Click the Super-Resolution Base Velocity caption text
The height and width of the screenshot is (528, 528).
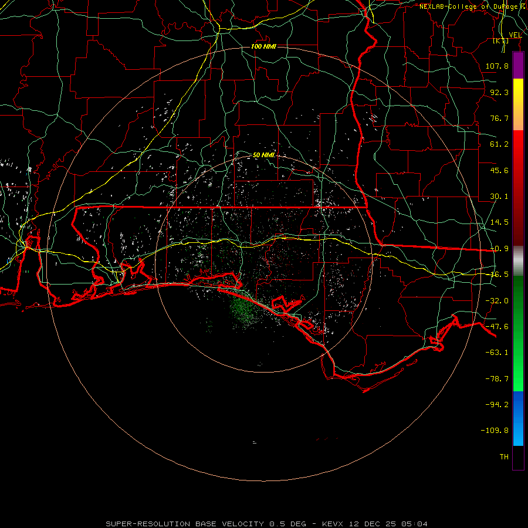tap(266, 524)
